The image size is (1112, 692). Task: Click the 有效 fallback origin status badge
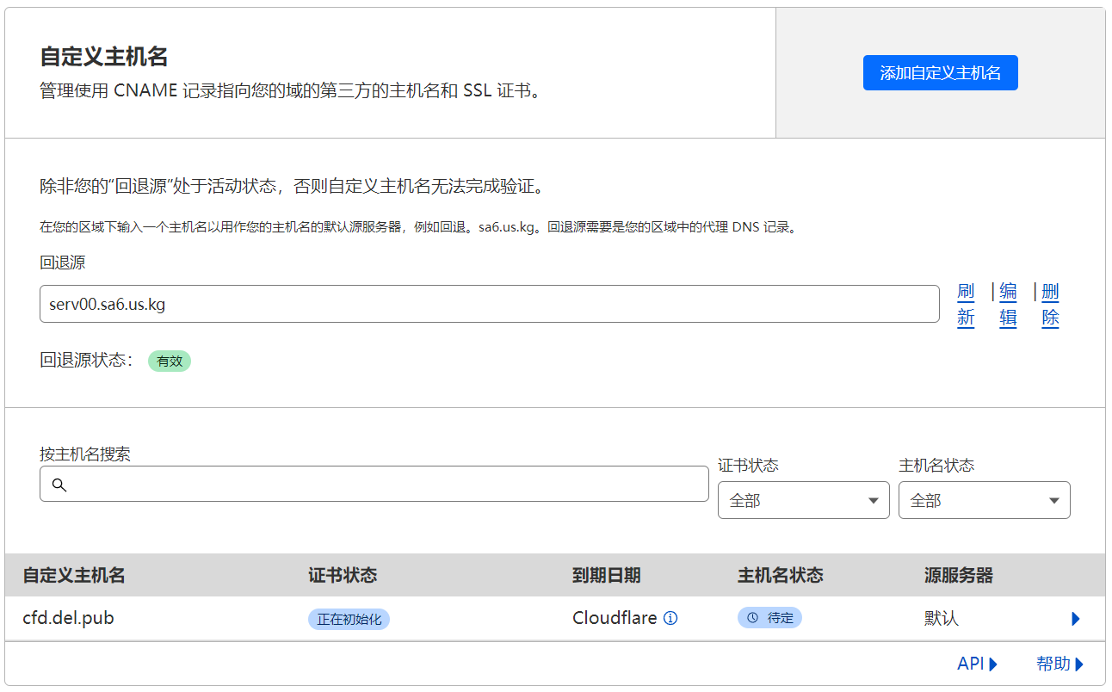(170, 361)
